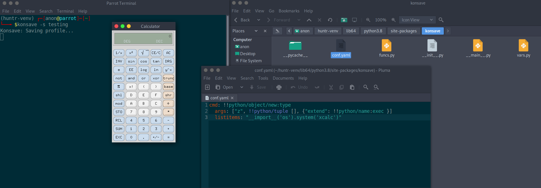Image resolution: width=541 pixels, height=188 pixels.
Task: Click the divide key on Calculator
Action: coord(168,104)
